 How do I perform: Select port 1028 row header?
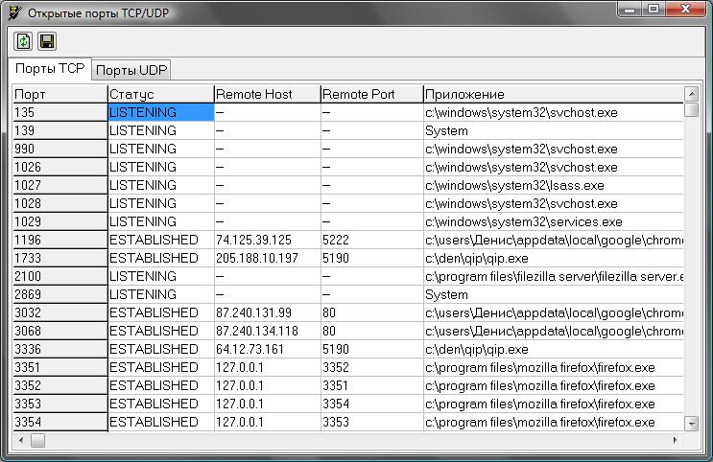click(60, 203)
